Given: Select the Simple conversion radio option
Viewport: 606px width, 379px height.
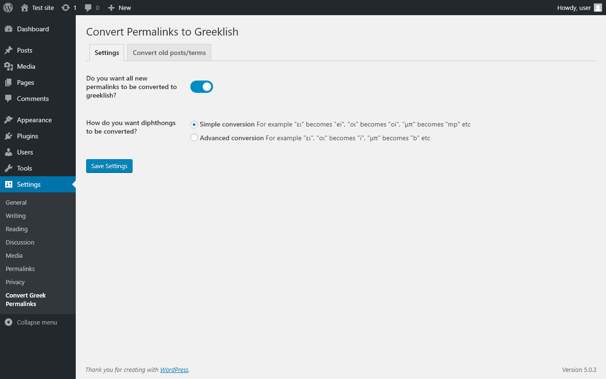Looking at the screenshot, I should click(194, 125).
